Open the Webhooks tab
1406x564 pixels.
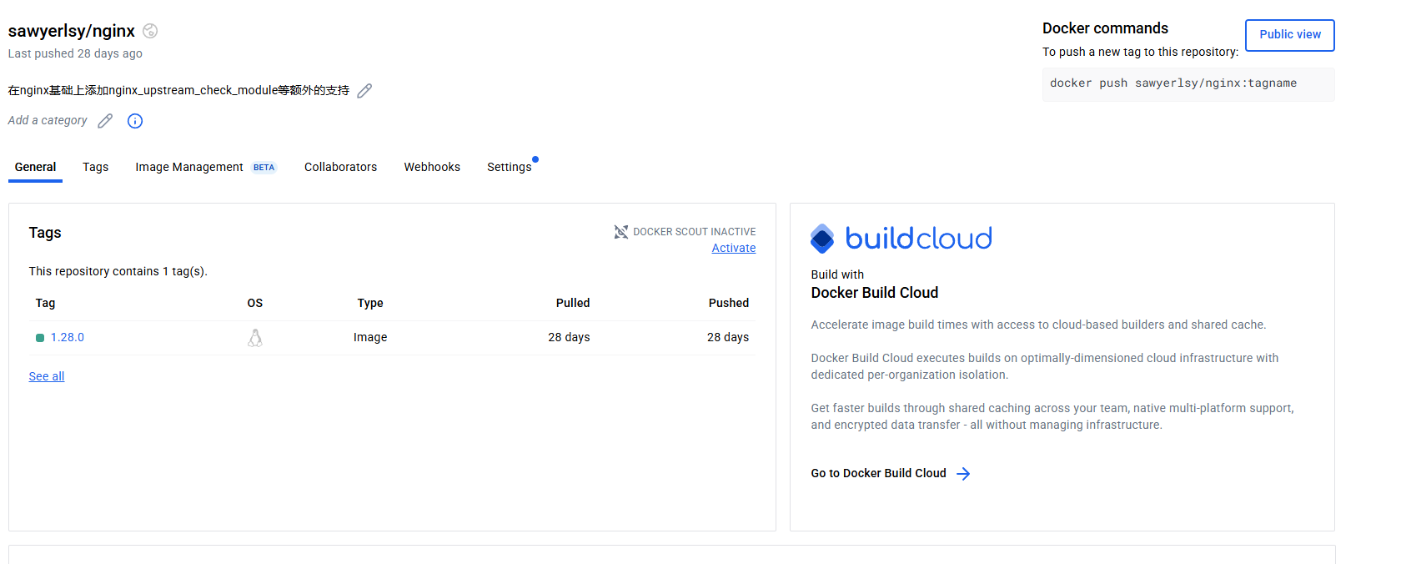click(x=432, y=167)
